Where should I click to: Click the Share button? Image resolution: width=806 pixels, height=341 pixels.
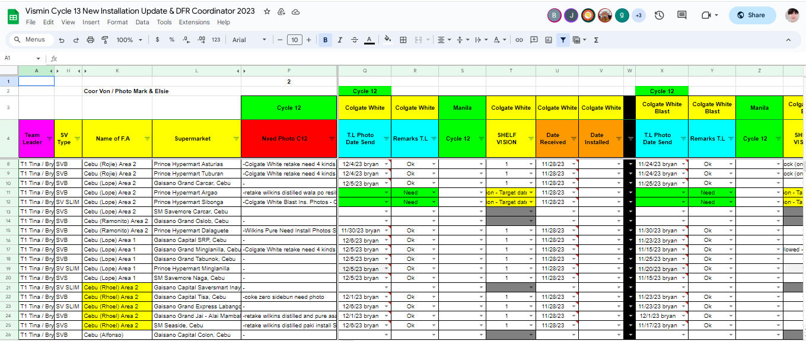pyautogui.click(x=752, y=15)
